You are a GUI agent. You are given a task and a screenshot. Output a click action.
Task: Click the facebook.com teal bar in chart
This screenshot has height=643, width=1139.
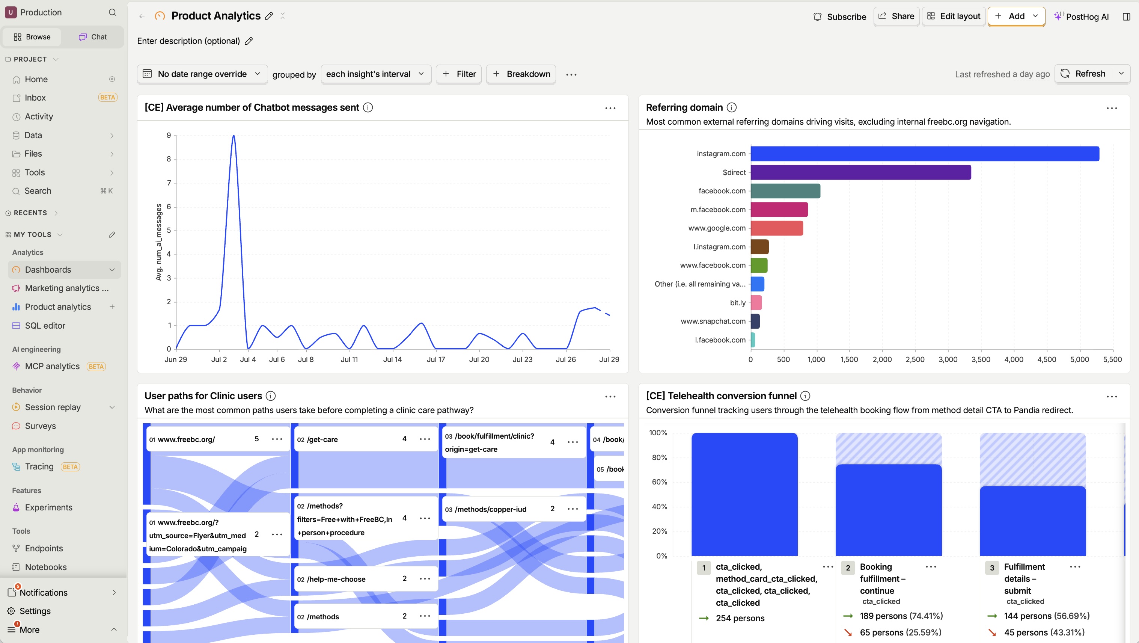tap(785, 190)
